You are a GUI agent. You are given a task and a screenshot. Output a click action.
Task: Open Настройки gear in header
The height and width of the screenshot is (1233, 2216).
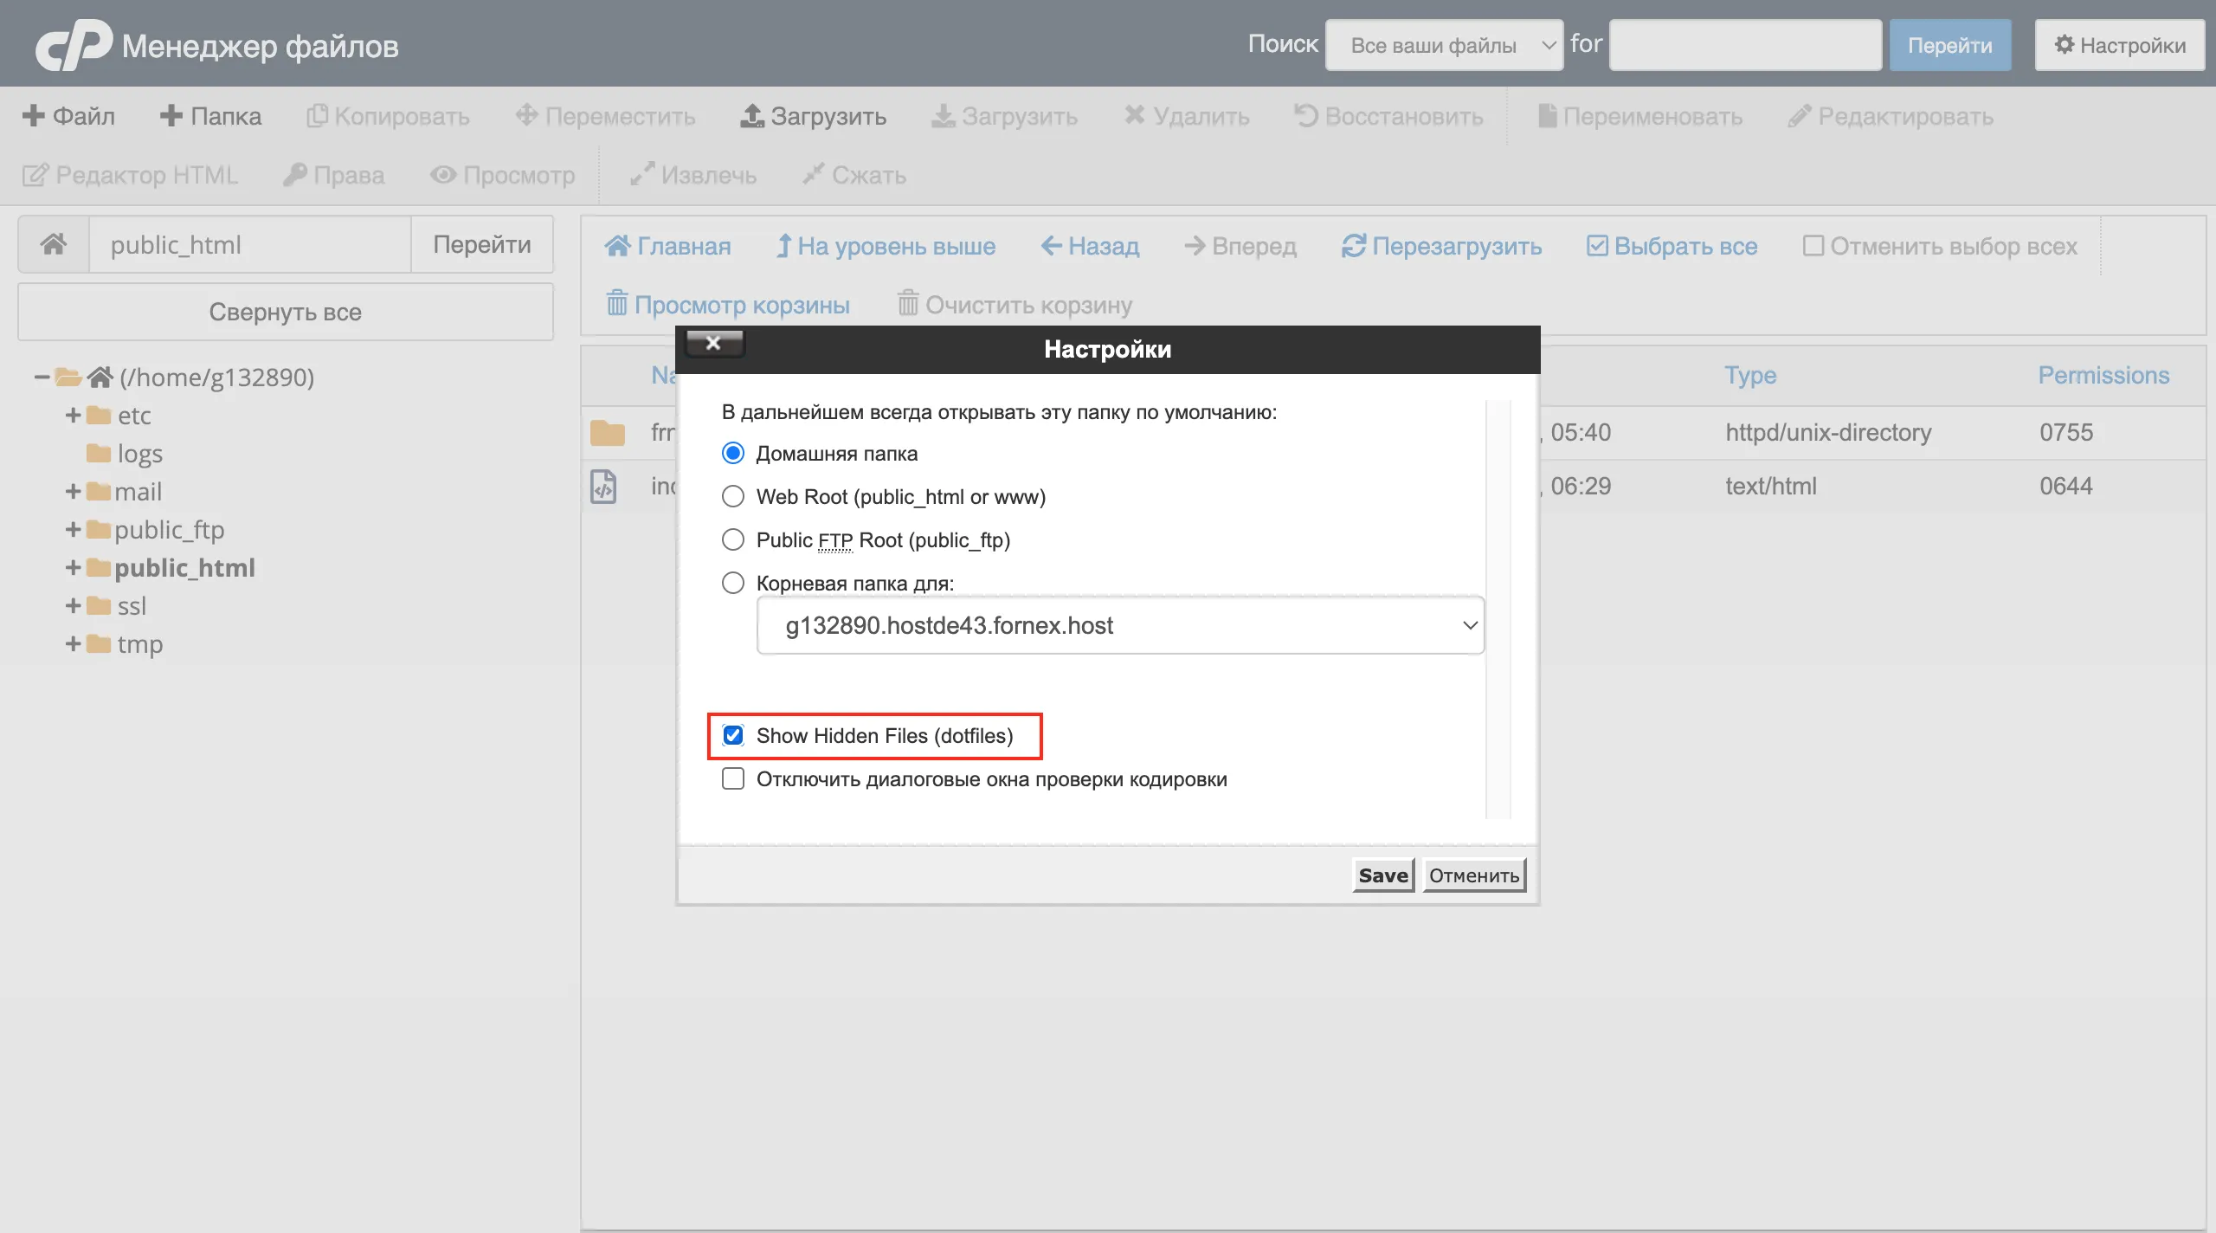tap(2118, 45)
